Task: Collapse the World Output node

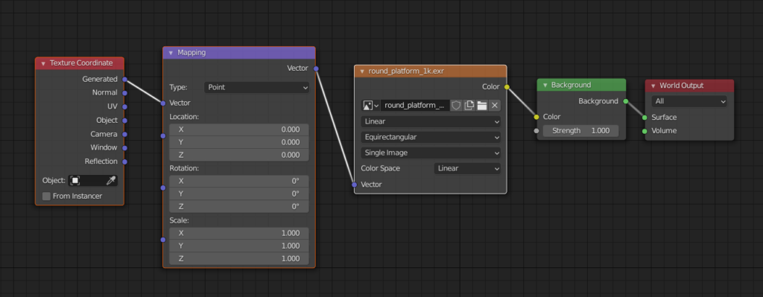Action: pyautogui.click(x=653, y=86)
